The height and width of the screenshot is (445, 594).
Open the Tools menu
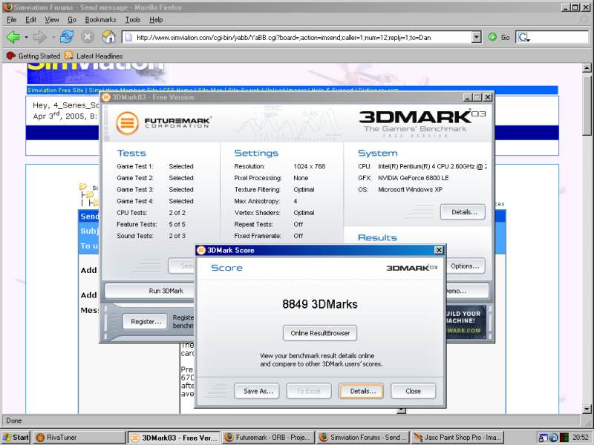coord(133,19)
